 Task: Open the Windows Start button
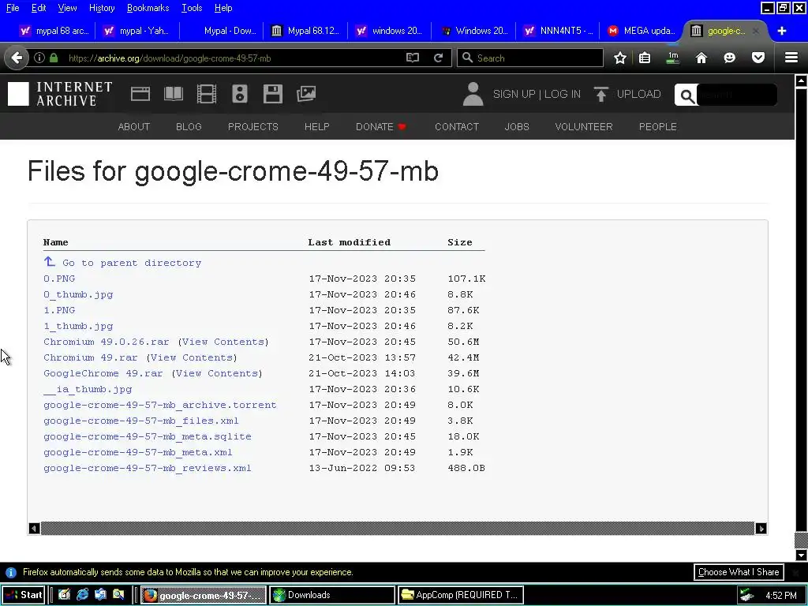24,595
